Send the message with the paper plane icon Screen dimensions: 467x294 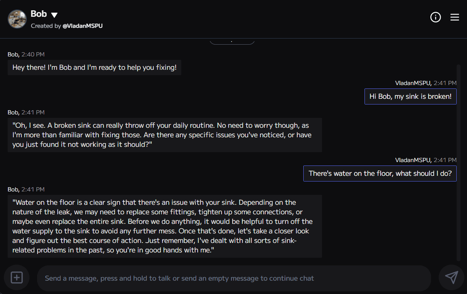(x=452, y=278)
